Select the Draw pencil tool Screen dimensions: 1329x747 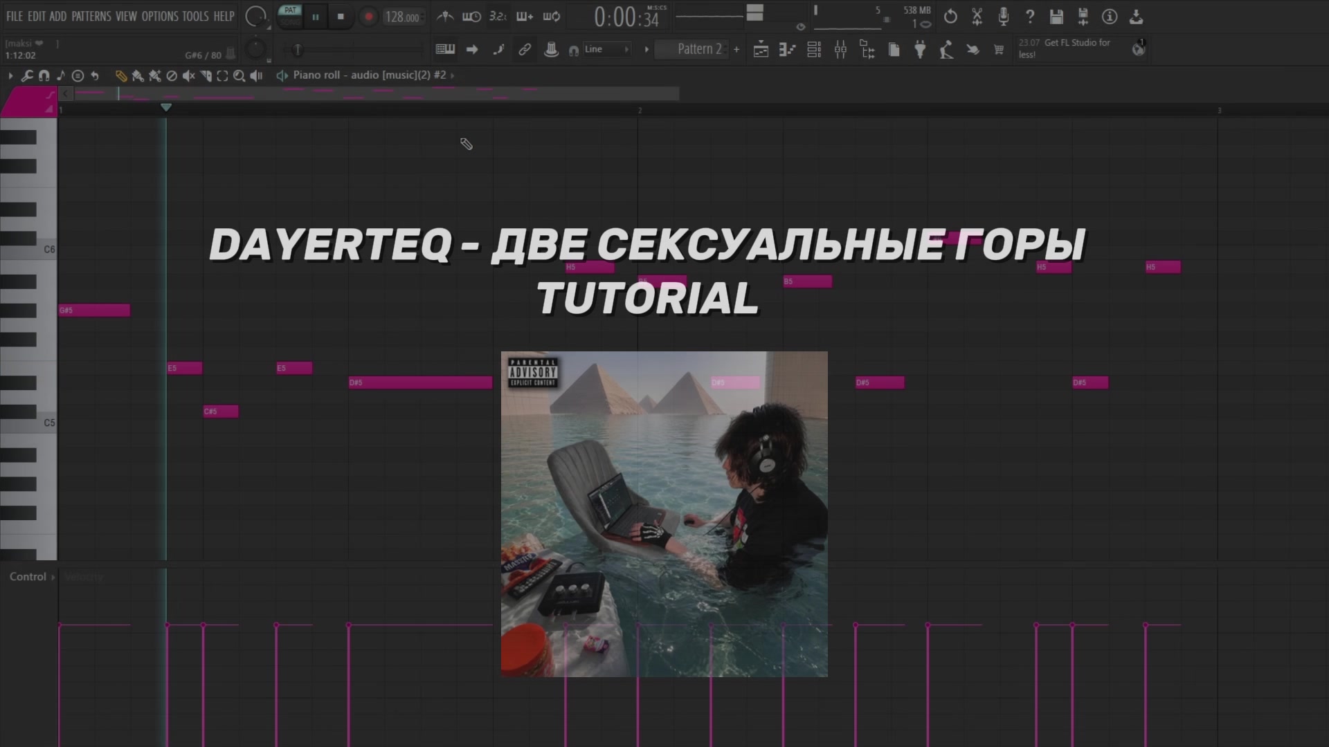[121, 75]
